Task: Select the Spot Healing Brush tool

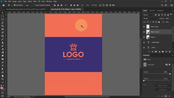Action: click(x=2, y=36)
